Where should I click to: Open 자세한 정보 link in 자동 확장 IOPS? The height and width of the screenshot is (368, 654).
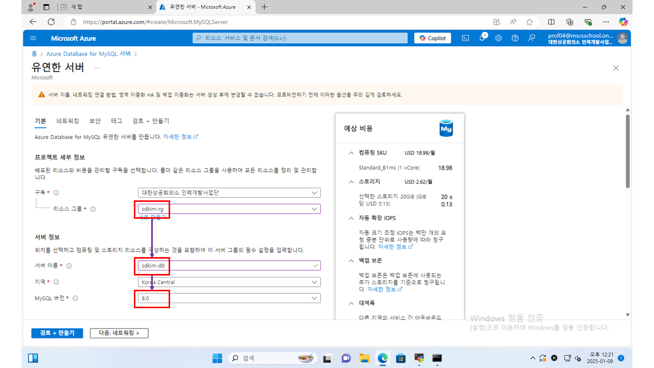pyautogui.click(x=395, y=246)
